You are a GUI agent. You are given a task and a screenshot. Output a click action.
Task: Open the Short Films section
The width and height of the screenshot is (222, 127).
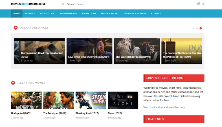click(47, 14)
